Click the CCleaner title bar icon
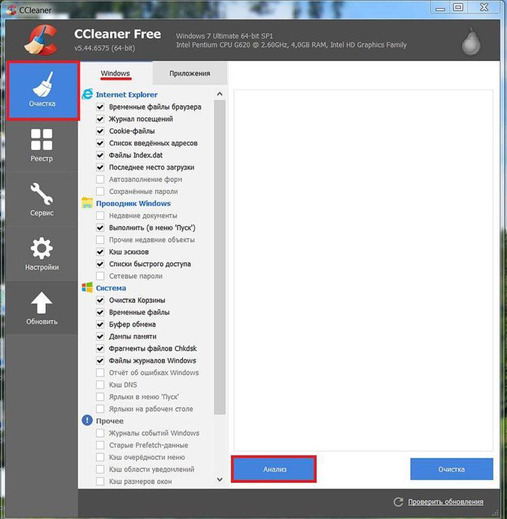 (11, 9)
